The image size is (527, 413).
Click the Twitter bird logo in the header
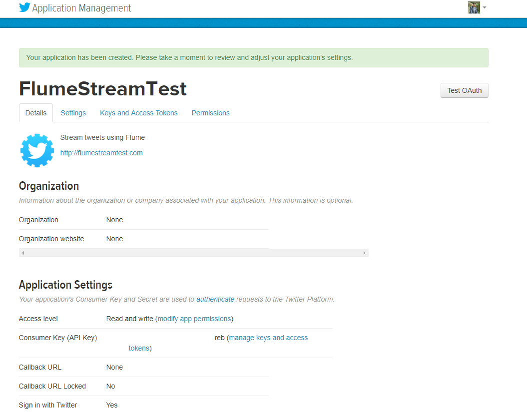pyautogui.click(x=24, y=7)
